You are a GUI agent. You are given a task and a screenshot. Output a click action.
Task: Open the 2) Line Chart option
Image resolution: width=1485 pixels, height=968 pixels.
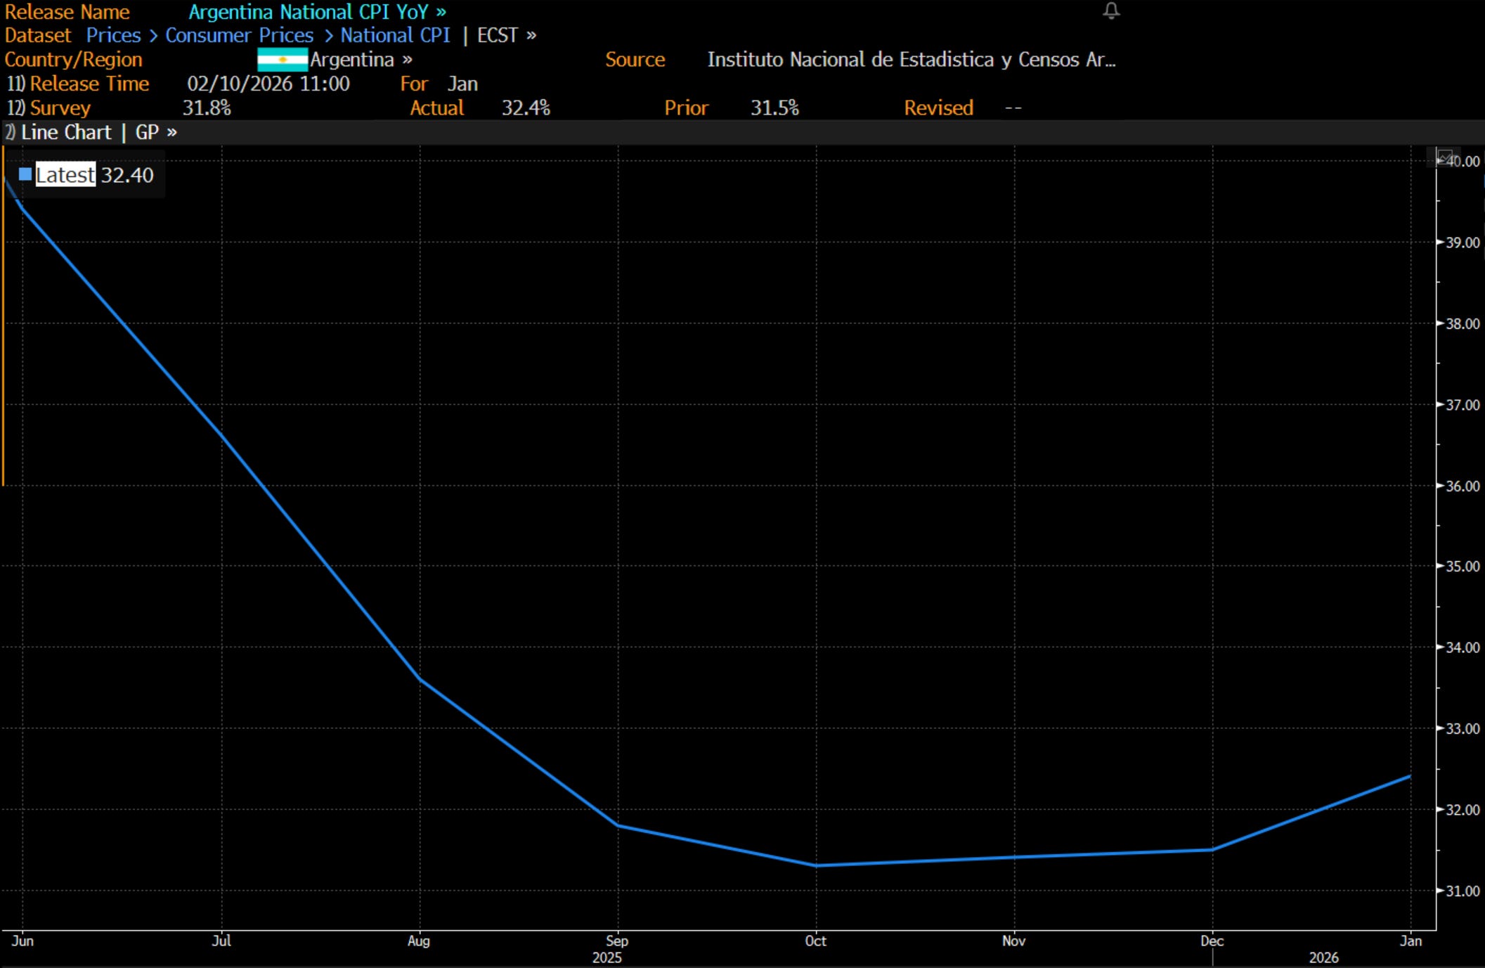pyautogui.click(x=58, y=132)
